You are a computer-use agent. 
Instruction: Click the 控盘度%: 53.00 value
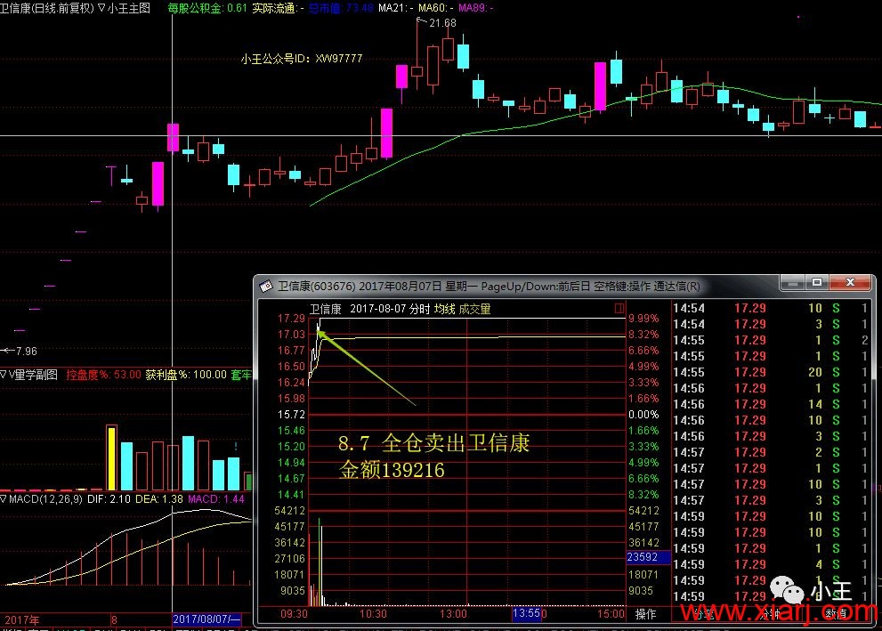click(103, 375)
